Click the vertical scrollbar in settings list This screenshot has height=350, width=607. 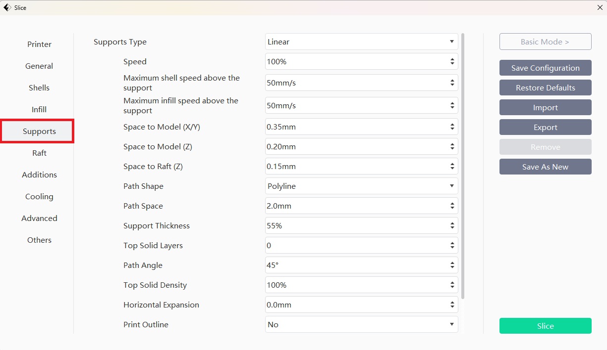(463, 166)
